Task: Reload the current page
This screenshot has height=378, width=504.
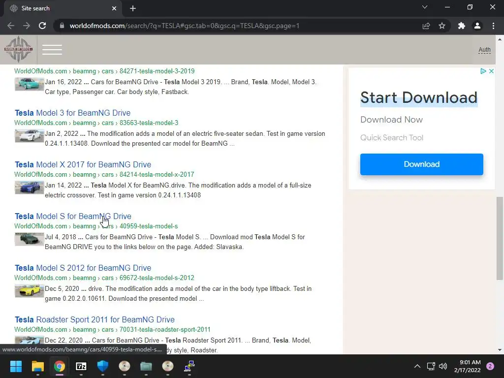Action: [42, 26]
